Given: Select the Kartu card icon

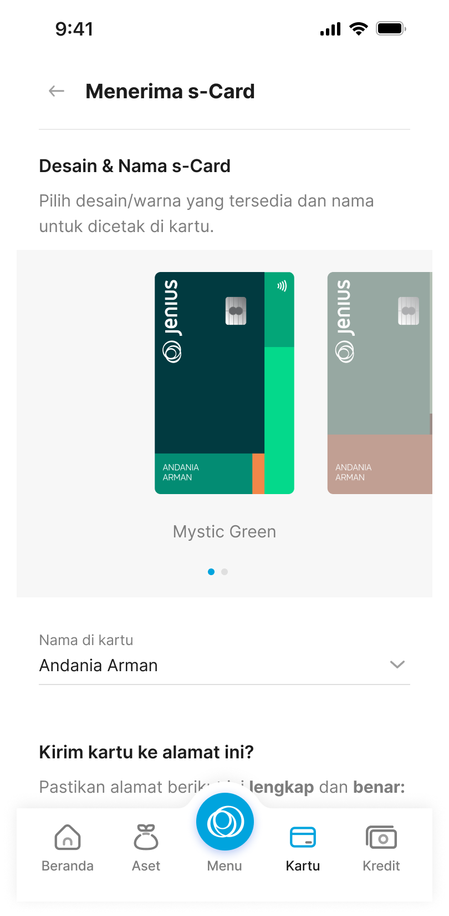Looking at the screenshot, I should pos(303,837).
